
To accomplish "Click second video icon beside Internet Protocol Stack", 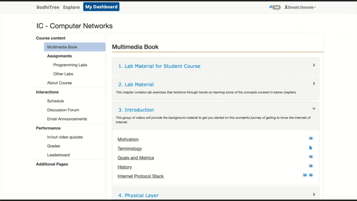I will click(x=311, y=175).
